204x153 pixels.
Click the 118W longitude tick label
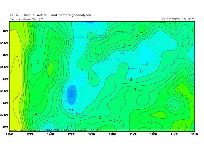[154, 134]
